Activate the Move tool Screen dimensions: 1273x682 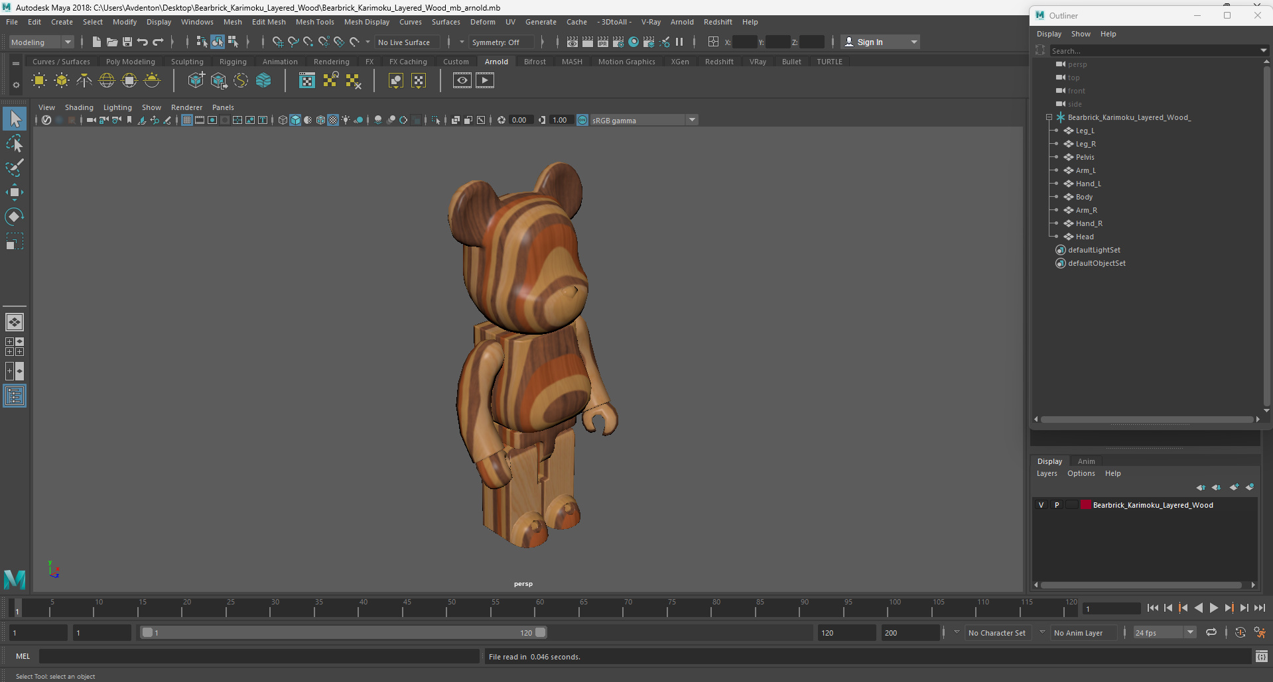(15, 192)
